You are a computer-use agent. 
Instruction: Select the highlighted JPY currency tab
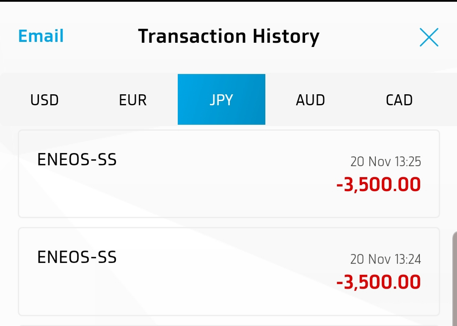[x=221, y=99]
